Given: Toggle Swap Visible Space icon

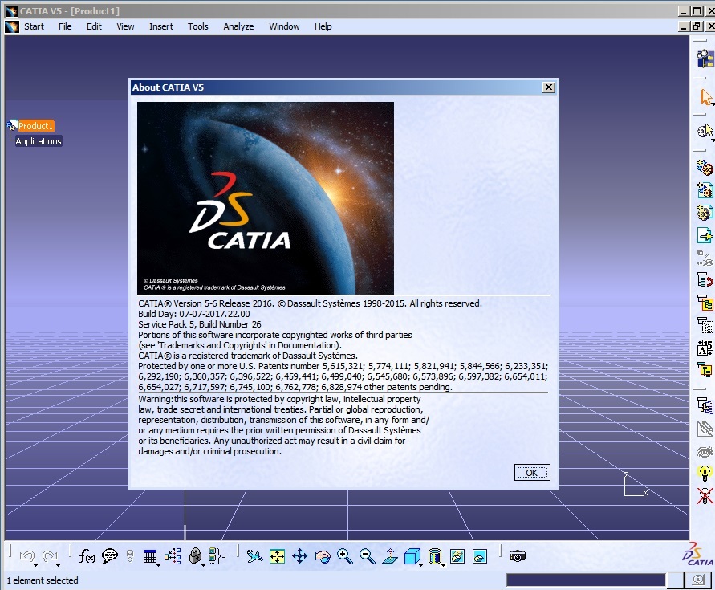Looking at the screenshot, I should pos(480,556).
